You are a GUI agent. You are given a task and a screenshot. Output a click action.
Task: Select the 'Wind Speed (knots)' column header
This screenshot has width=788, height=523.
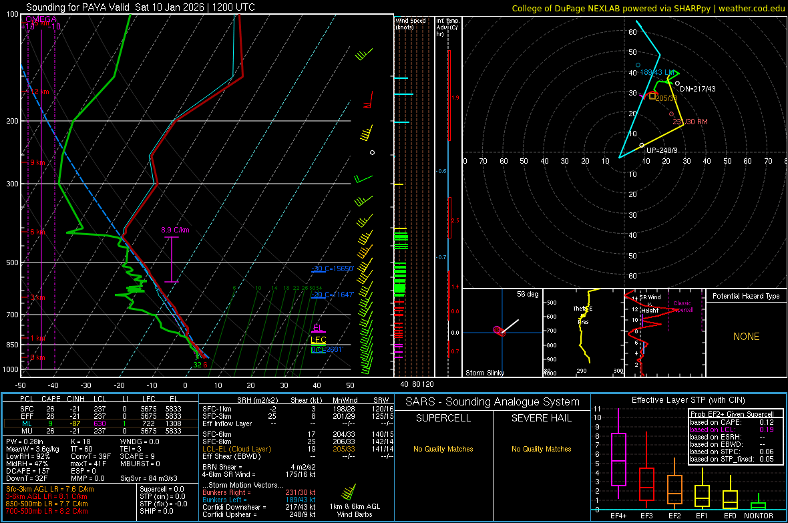[411, 23]
